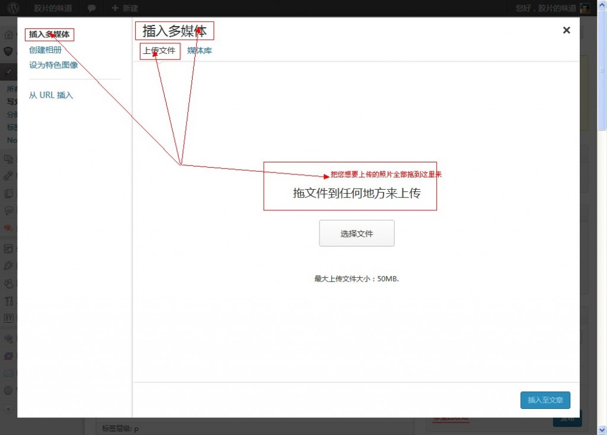The image size is (607, 435).
Task: Open the Links chain icon in sidebar
Action: coord(8,175)
